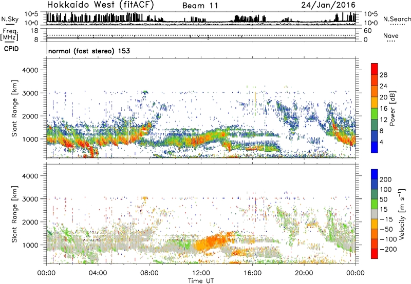
Task: Click the '60' Nave scale tick label
Action: (x=367, y=31)
